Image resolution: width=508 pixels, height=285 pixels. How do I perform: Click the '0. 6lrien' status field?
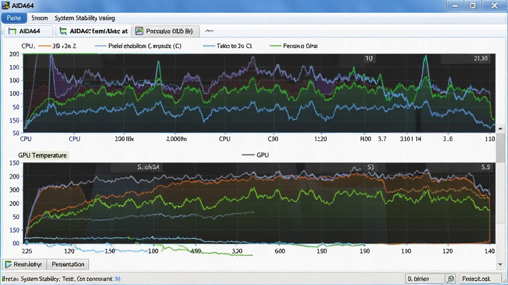(x=425, y=279)
